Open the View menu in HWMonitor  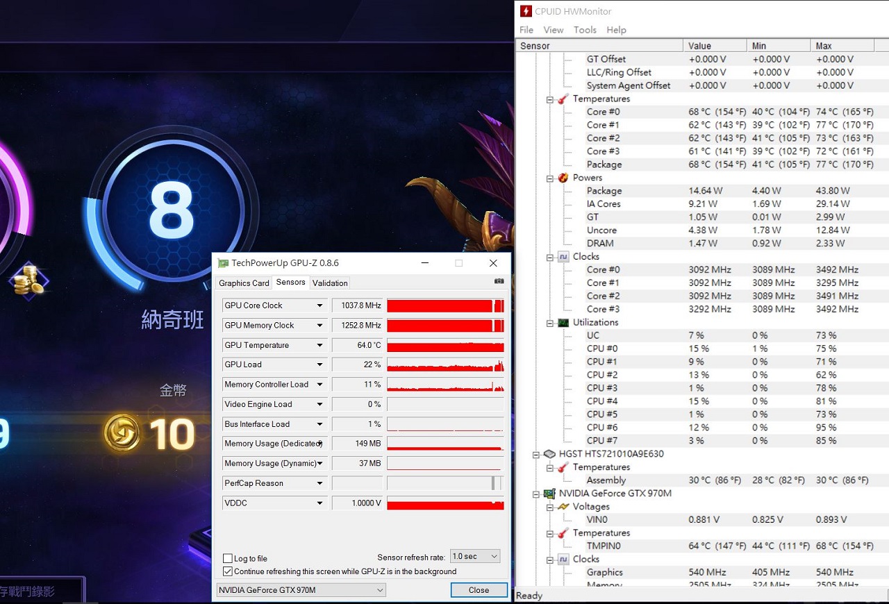[x=554, y=30]
